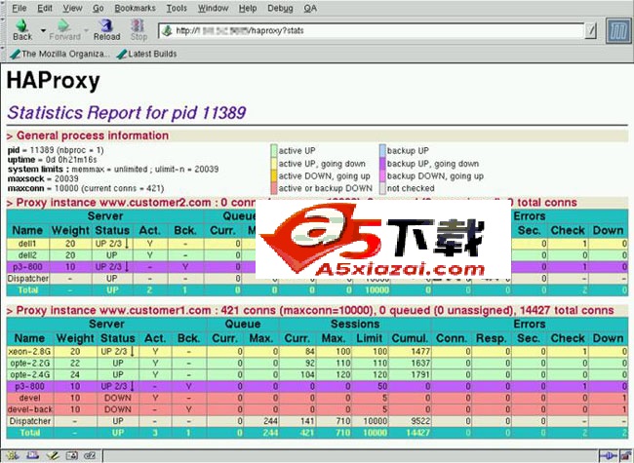
Task: Click the 'maxconn = 10000 (current conns = 421)' line
Action: (86, 188)
